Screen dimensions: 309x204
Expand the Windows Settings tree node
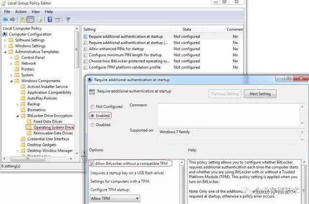pyautogui.click(x=5, y=46)
